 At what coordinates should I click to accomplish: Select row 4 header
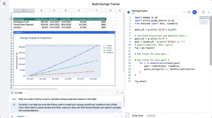click(x=11, y=22)
